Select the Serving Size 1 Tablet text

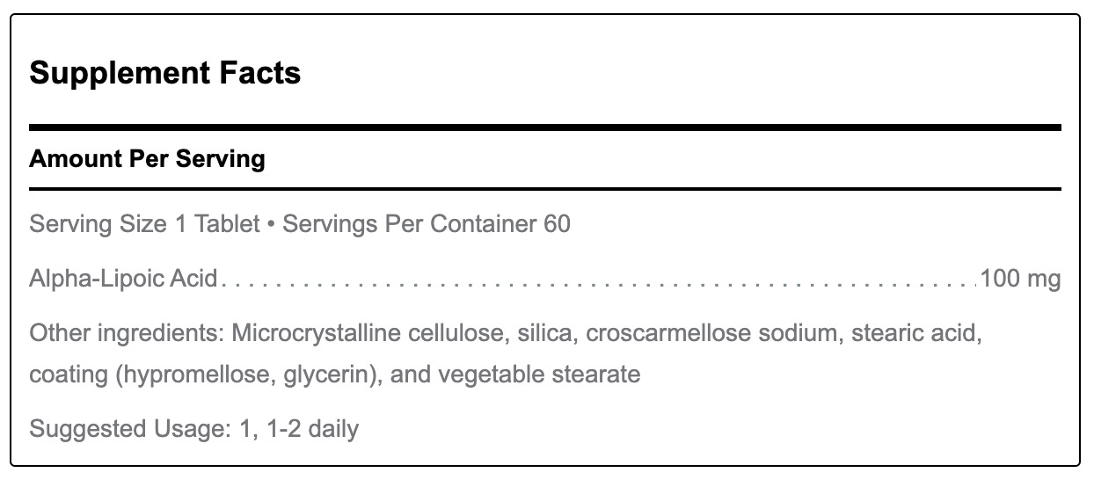click(x=145, y=223)
